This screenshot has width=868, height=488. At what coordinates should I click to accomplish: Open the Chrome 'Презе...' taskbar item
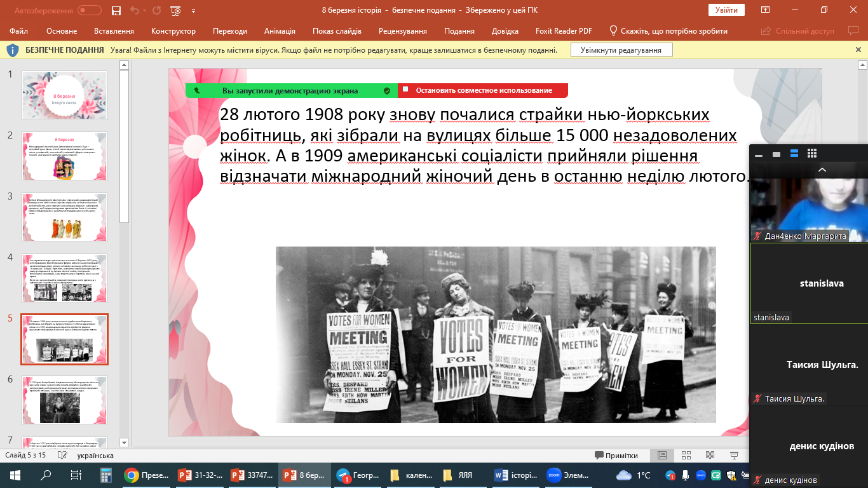(146, 475)
